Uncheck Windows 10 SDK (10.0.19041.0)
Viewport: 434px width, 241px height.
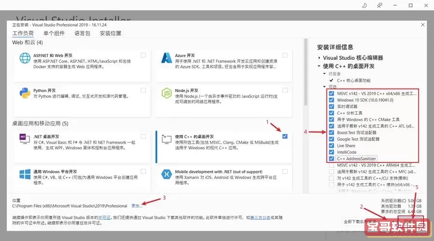331,100
